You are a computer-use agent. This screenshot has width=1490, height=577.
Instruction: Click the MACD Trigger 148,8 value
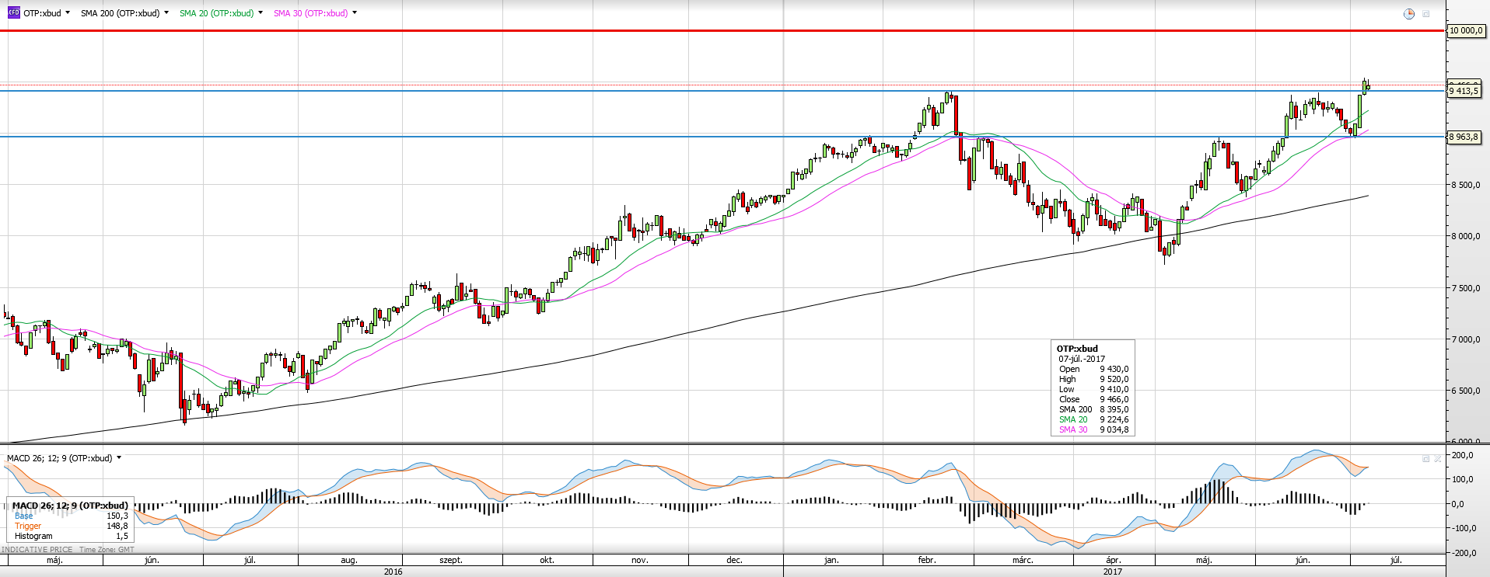click(x=117, y=526)
